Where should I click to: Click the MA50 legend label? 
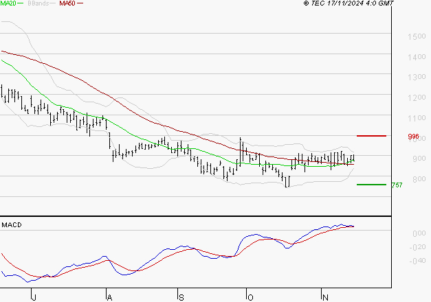[67, 3]
